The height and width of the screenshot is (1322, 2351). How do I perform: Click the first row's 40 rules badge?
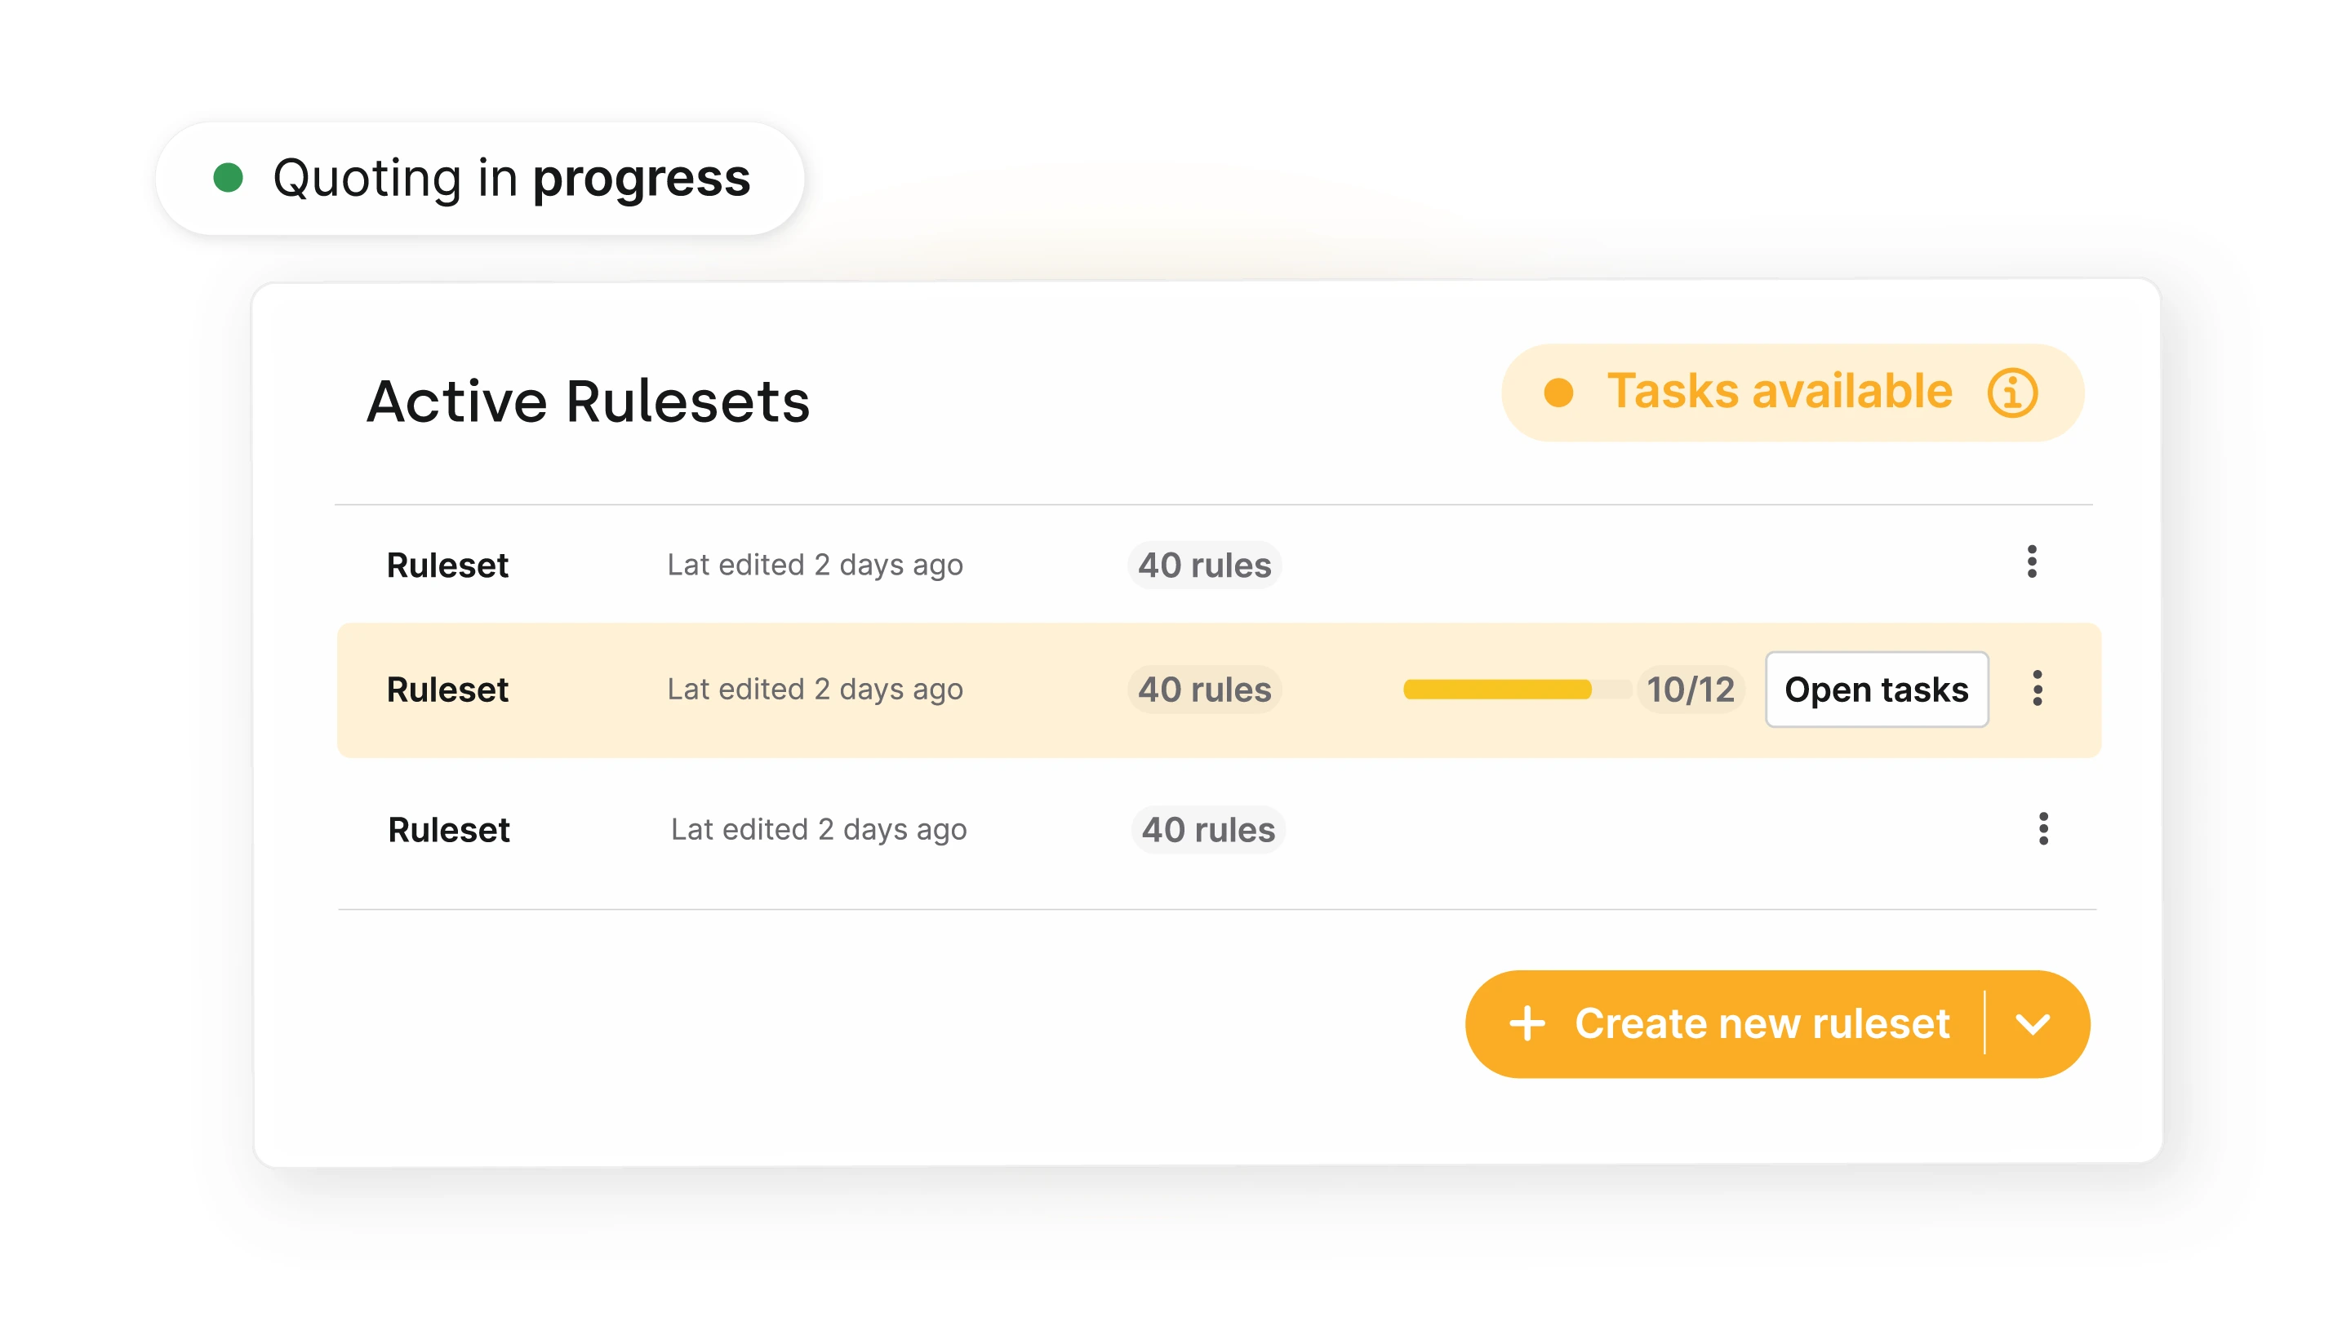(1204, 566)
